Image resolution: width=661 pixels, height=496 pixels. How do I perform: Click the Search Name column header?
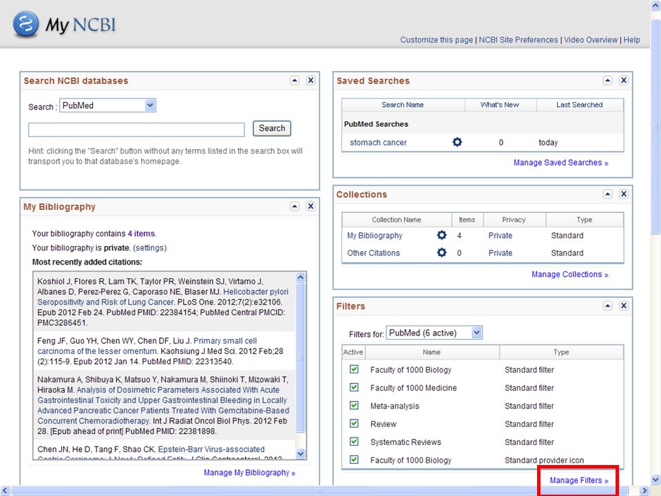coord(403,105)
